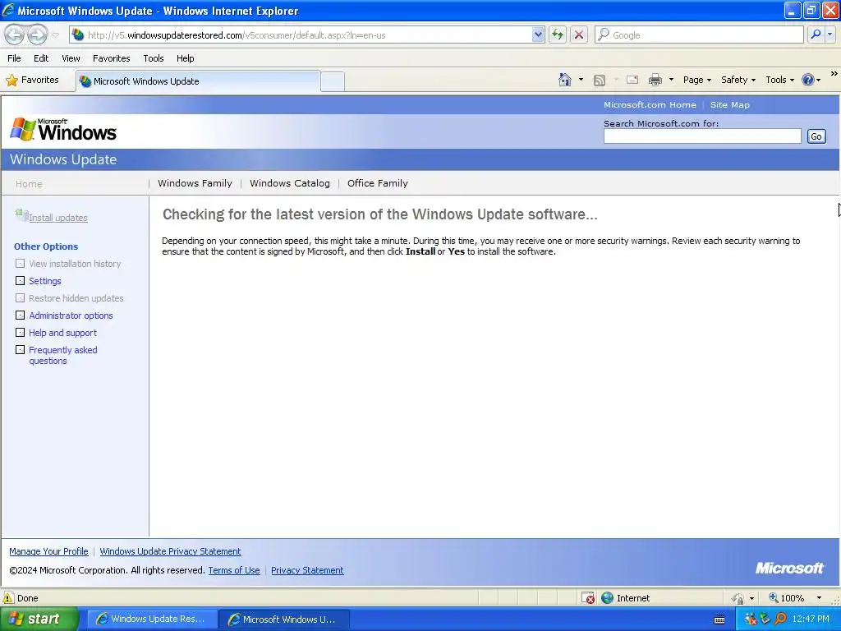Click the Install updates link
The image size is (841, 631).
click(x=58, y=218)
